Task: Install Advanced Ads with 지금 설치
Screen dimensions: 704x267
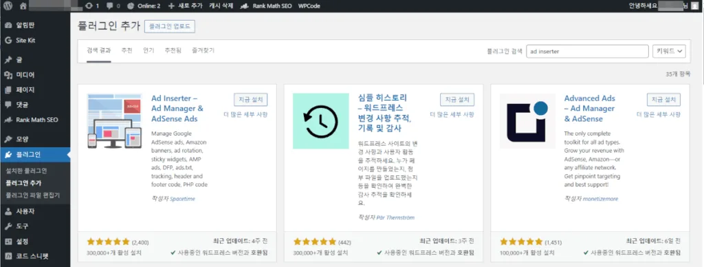Action: click(663, 99)
